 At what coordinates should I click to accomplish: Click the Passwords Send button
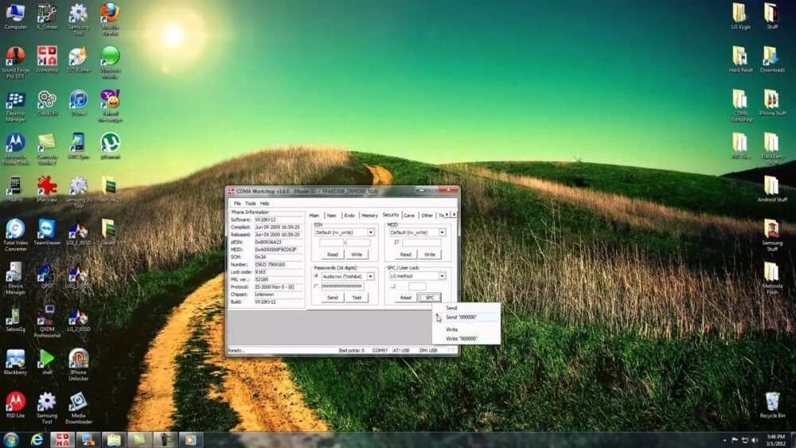[x=333, y=298]
